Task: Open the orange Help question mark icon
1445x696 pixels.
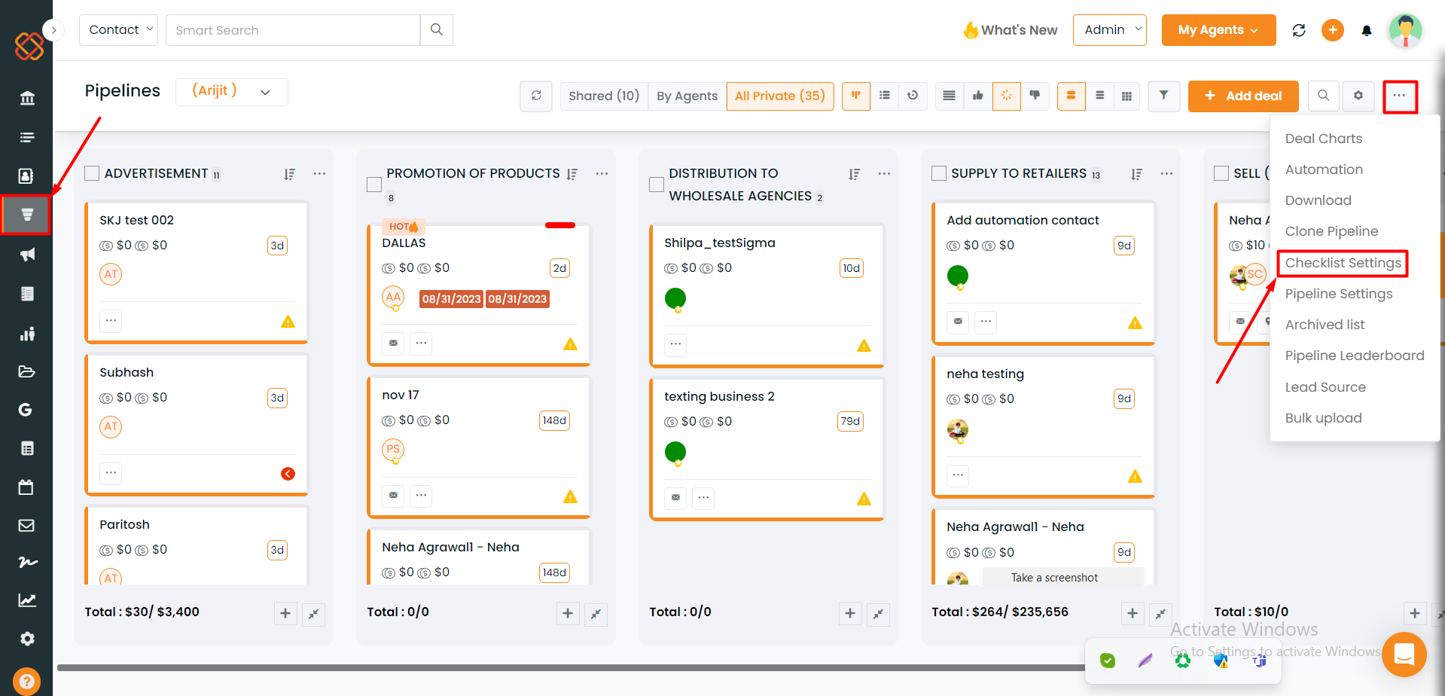Action: pos(26,682)
